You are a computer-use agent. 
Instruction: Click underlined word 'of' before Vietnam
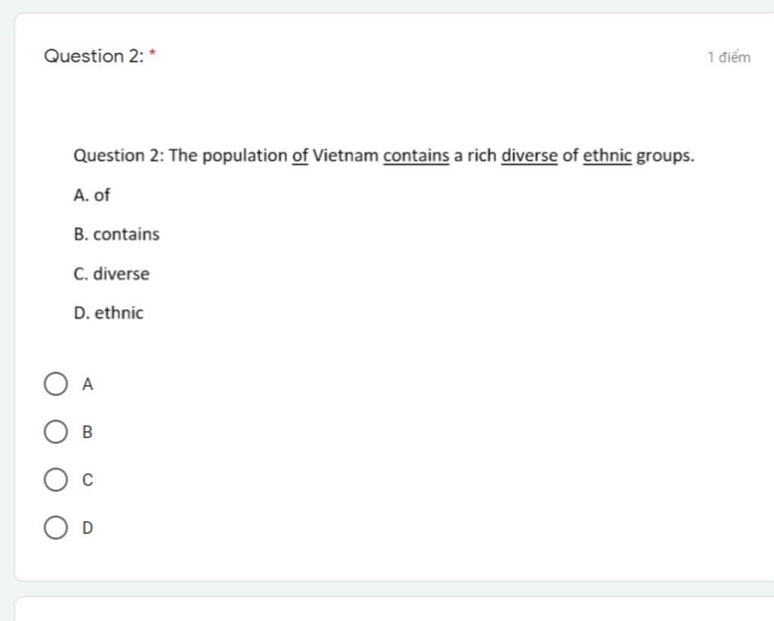tap(300, 156)
